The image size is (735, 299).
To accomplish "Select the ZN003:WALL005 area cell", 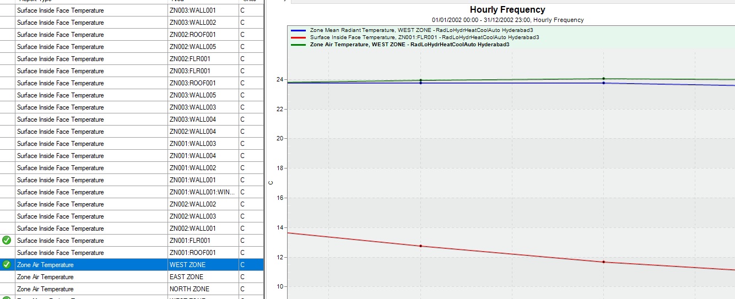I will click(203, 95).
